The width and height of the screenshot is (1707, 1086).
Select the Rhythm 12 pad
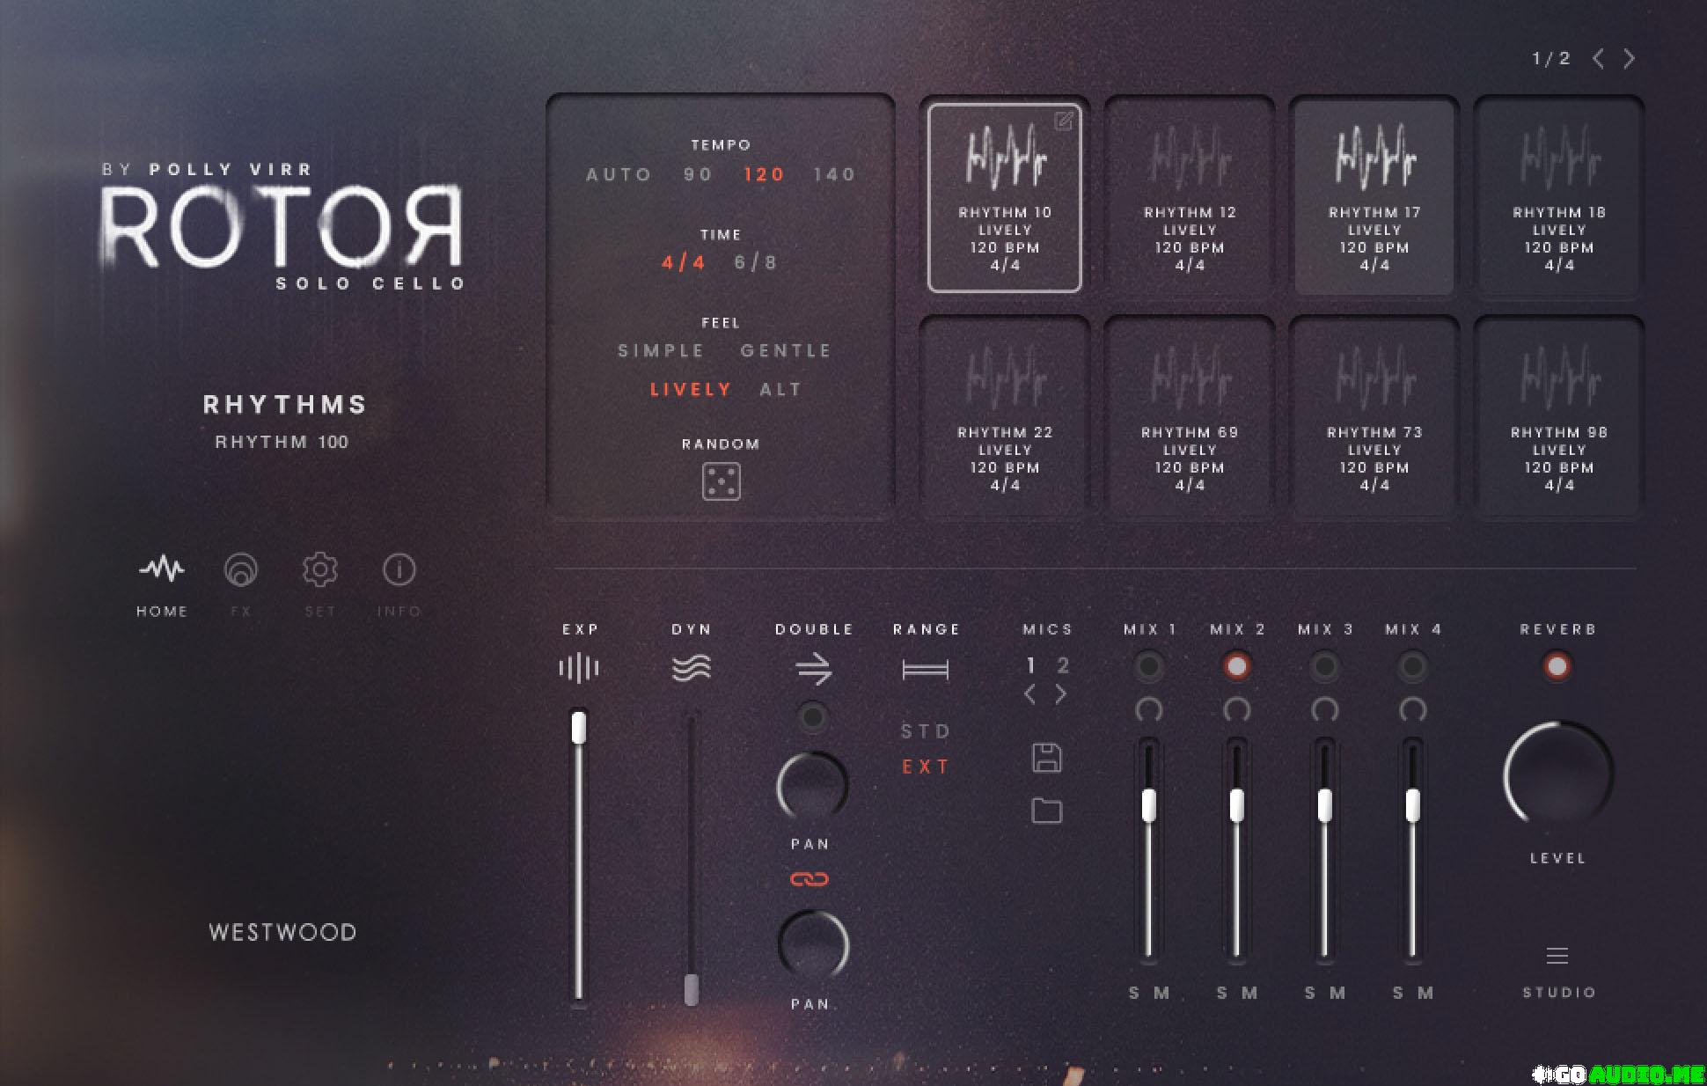click(1190, 196)
